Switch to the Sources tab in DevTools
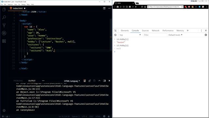Screen dimensions: 209x118 click(x=145, y=30)
